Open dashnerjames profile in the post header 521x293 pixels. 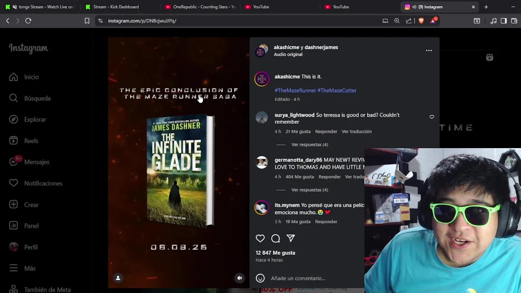pos(321,47)
